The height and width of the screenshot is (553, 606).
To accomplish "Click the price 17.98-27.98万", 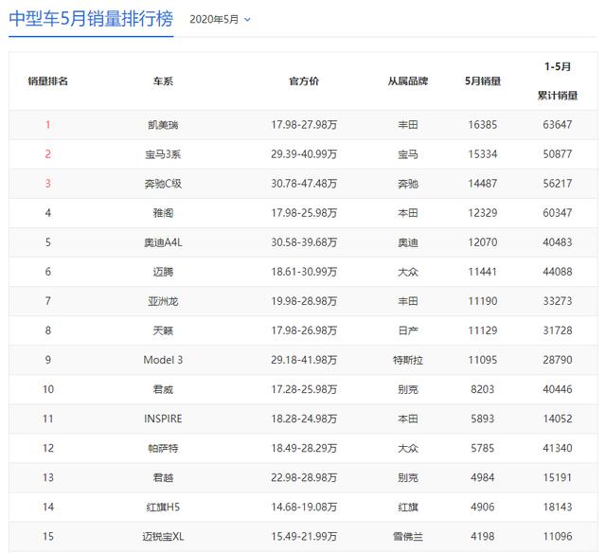I will tap(304, 125).
